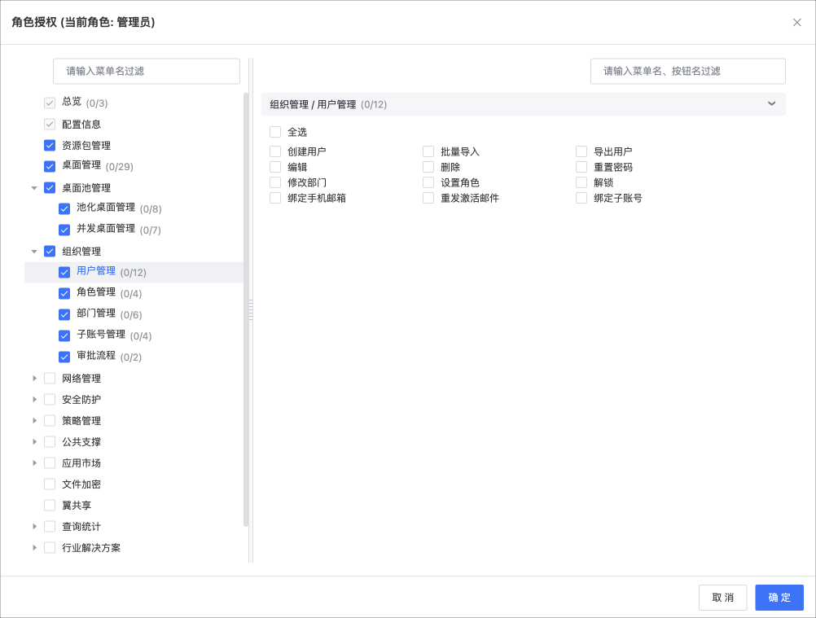Click the 取消 cancel button

(x=722, y=597)
